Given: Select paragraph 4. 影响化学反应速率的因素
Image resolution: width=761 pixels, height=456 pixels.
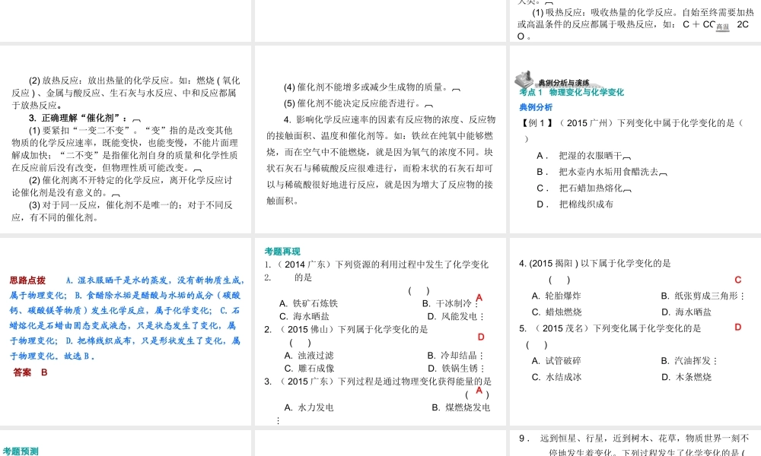Looking at the screenshot, I should point(381,160).
